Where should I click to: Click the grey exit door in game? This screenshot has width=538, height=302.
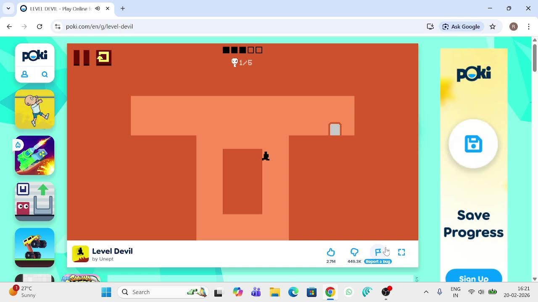335,129
